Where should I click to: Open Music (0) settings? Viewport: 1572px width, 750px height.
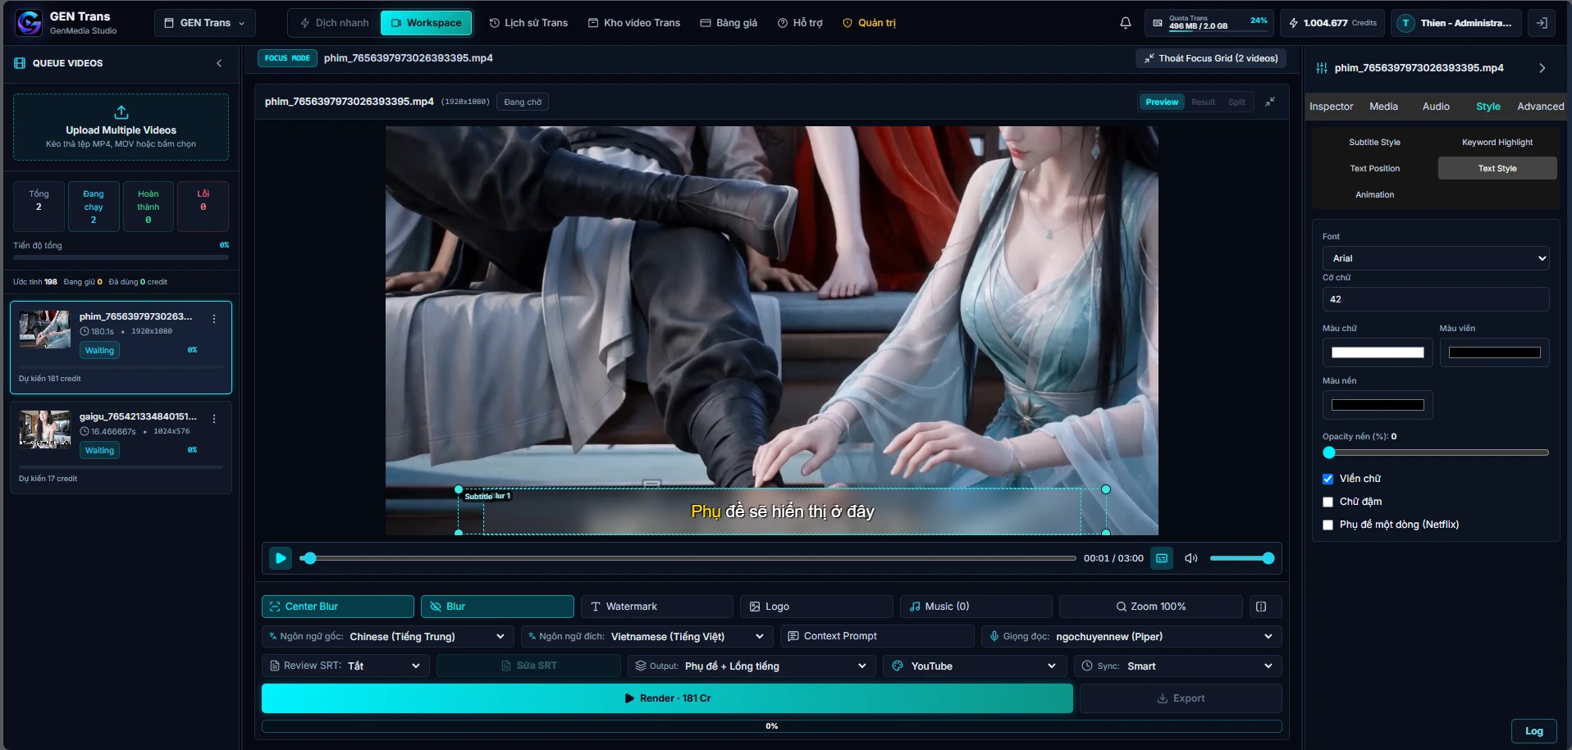tap(976, 607)
